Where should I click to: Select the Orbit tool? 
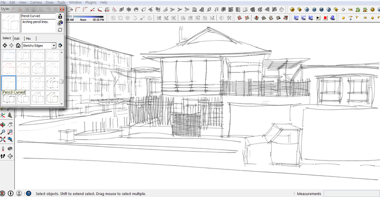click(3, 125)
